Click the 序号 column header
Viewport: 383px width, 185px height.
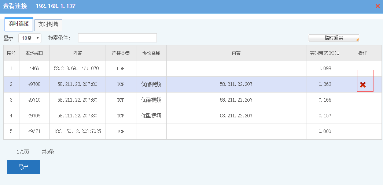click(11, 53)
